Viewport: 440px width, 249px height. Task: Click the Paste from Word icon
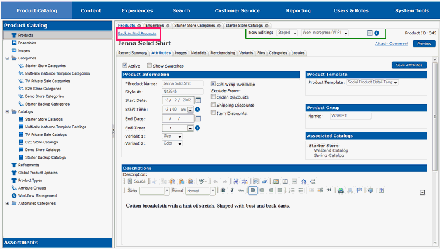point(190,181)
